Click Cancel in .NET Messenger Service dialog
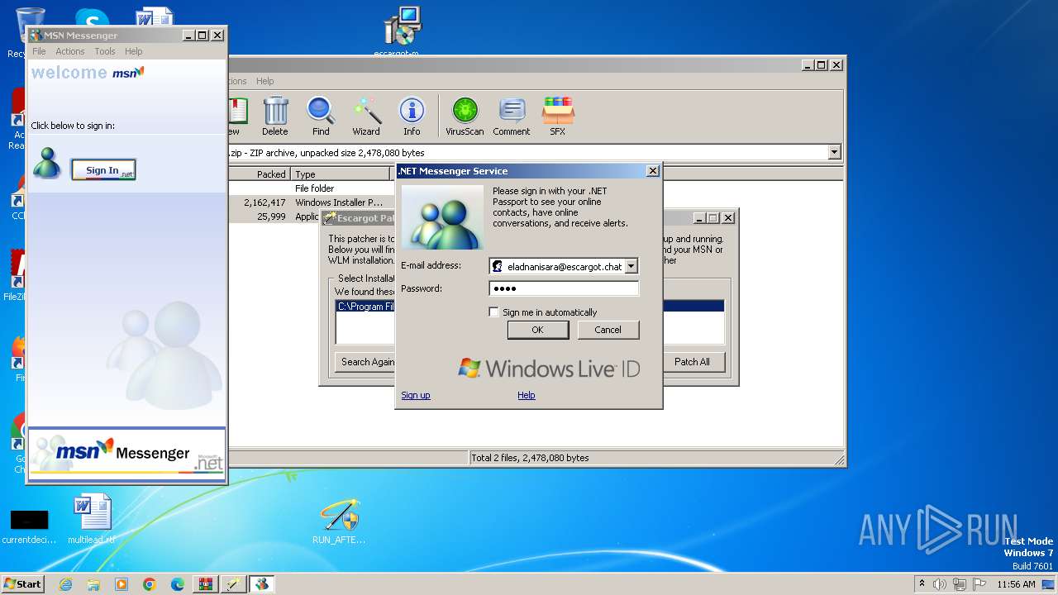This screenshot has height=595, width=1058. [608, 330]
